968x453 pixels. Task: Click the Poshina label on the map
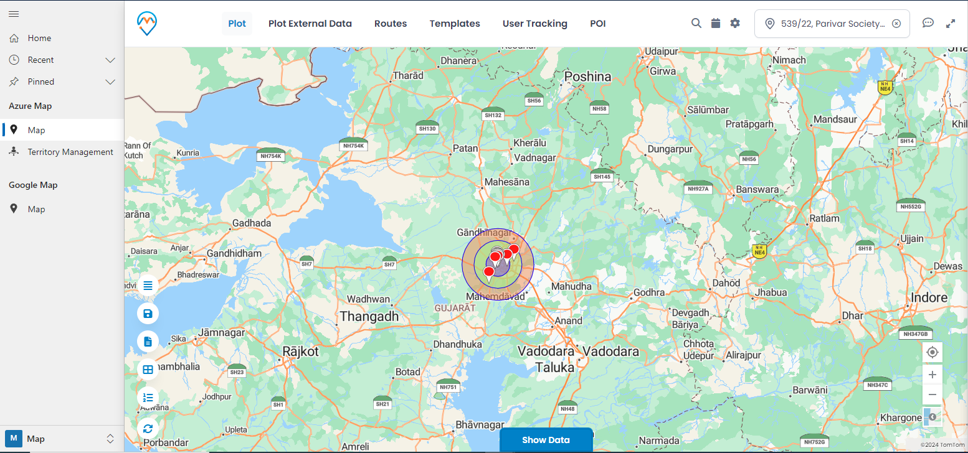click(587, 77)
